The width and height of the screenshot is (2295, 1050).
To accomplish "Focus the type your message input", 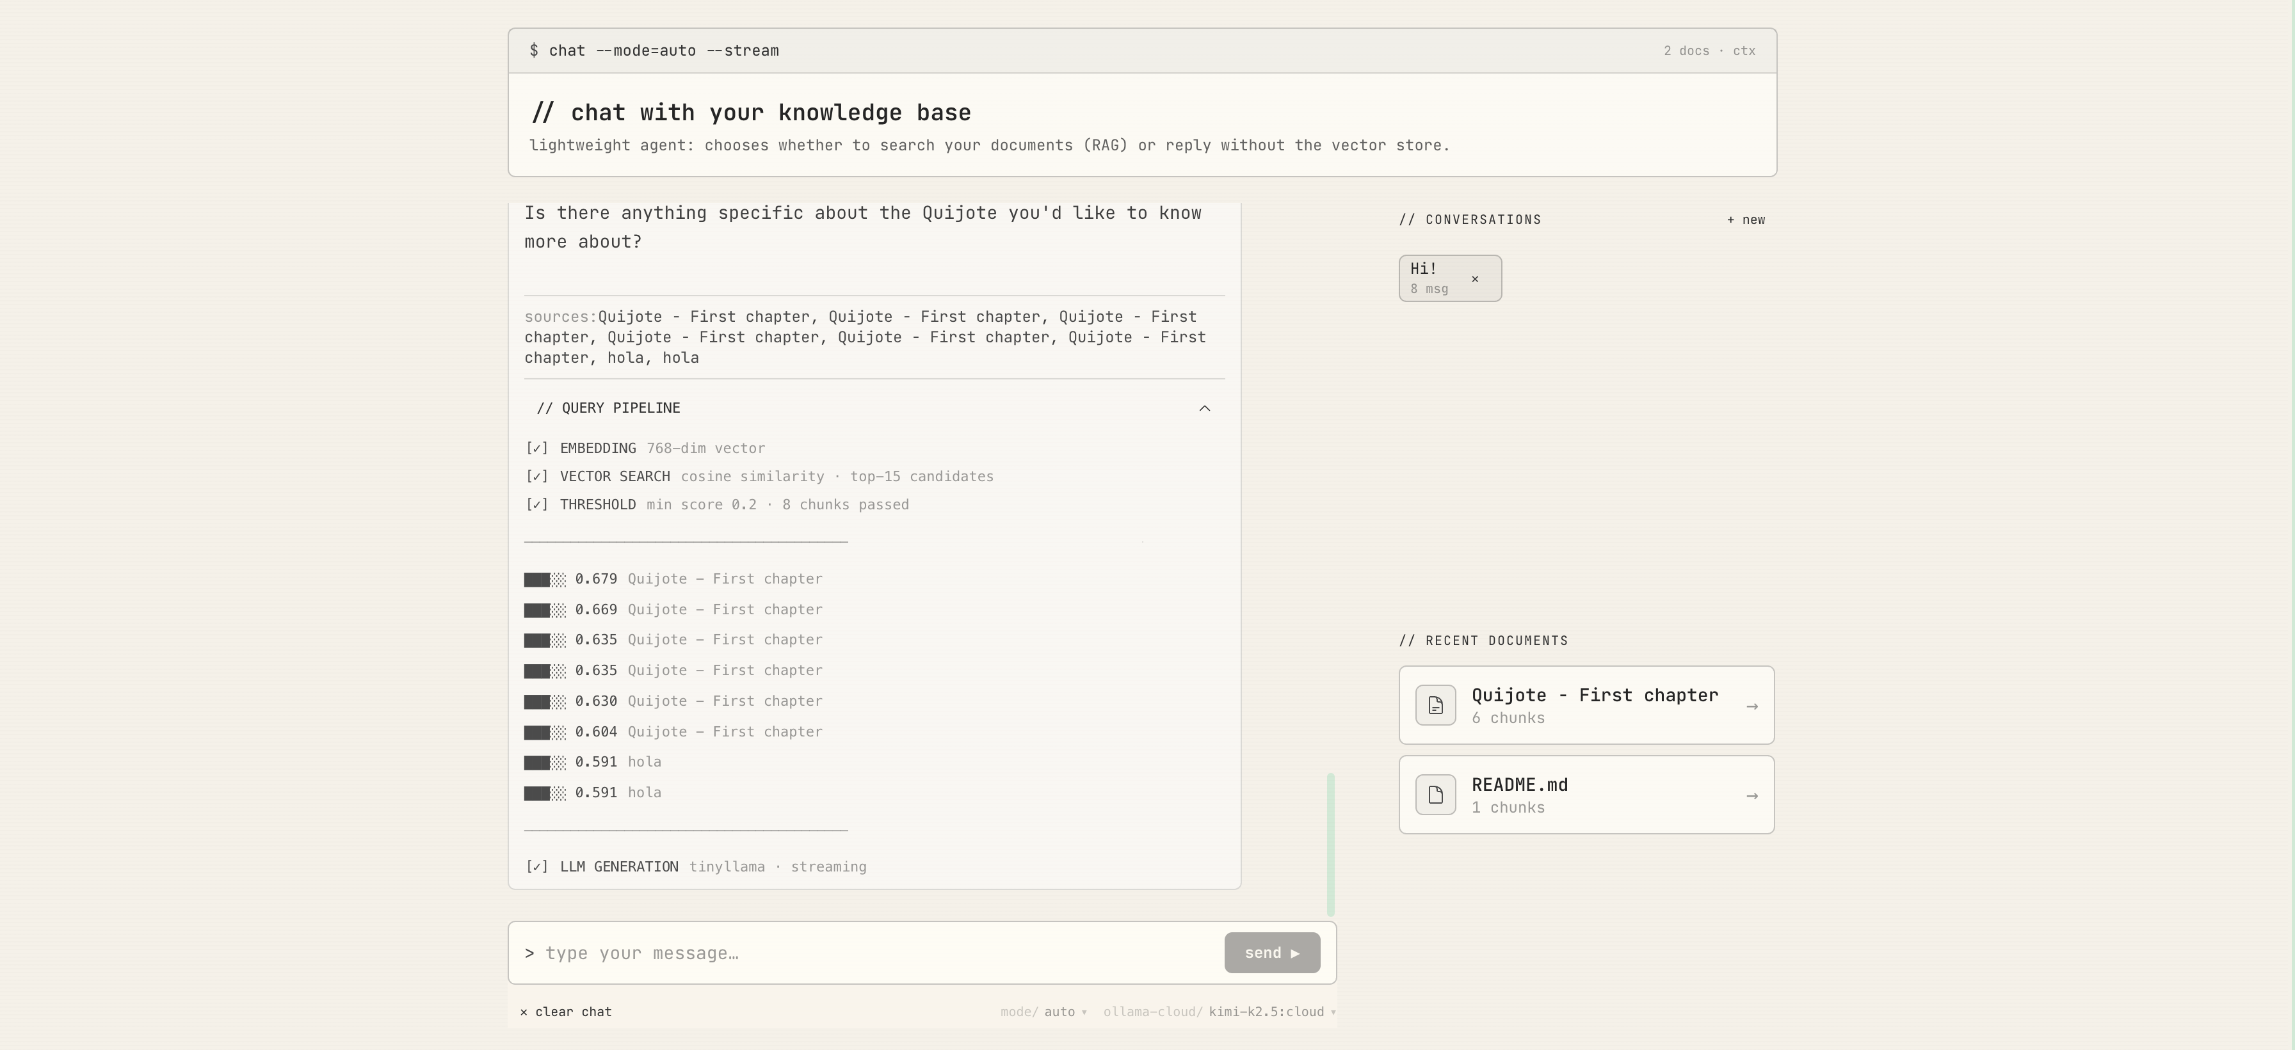I will (x=873, y=953).
